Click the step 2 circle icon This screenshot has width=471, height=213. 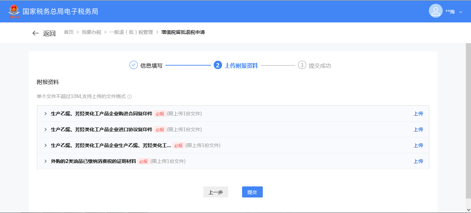click(x=218, y=65)
